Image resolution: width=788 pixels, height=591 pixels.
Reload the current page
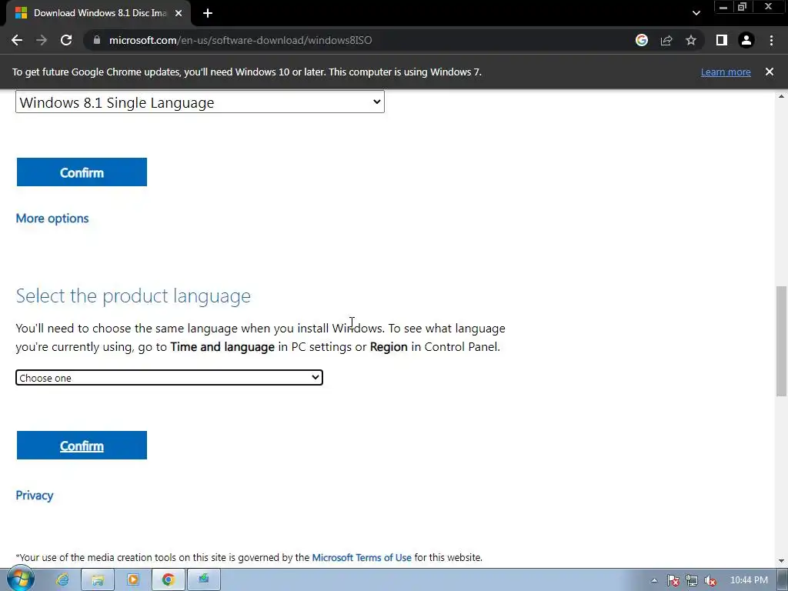[66, 40]
